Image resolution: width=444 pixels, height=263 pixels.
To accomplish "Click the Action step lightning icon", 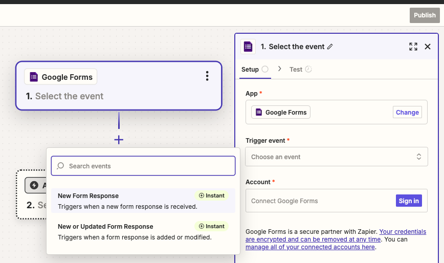I will tap(34, 185).
